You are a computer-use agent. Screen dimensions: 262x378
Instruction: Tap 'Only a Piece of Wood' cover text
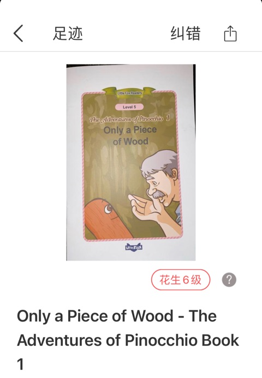(130, 135)
